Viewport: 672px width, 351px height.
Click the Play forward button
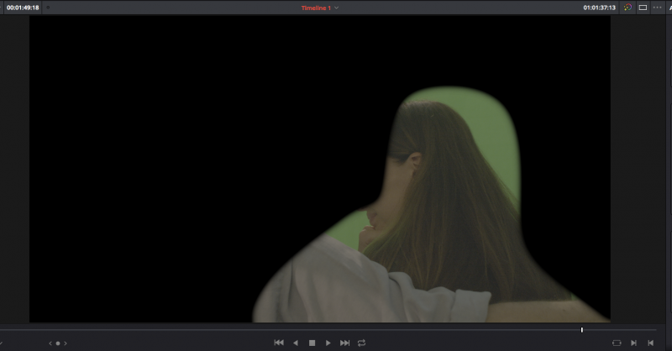tap(328, 343)
